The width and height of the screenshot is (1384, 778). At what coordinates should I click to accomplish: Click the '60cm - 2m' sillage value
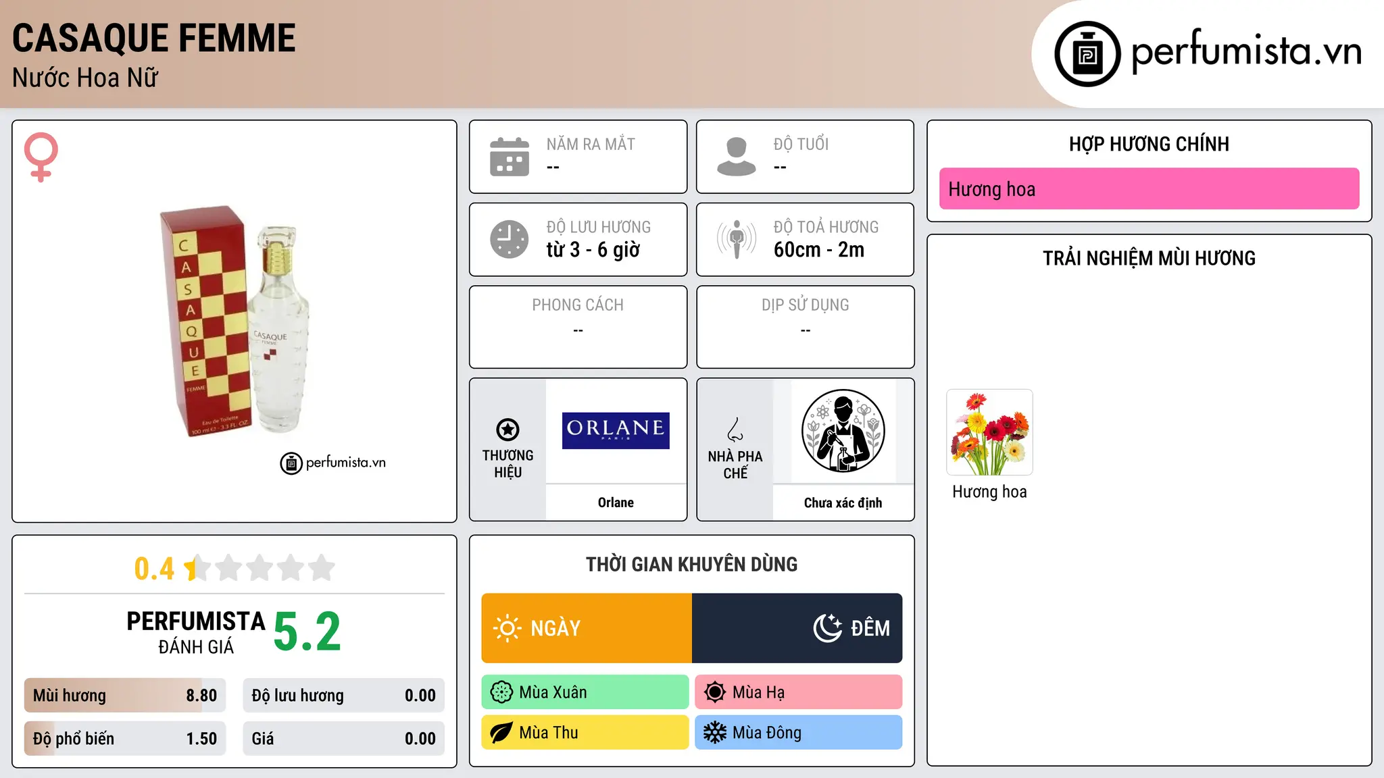coord(819,250)
